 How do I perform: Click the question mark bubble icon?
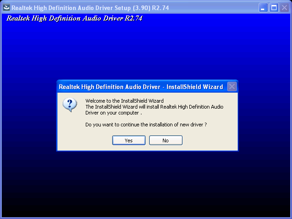70,104
